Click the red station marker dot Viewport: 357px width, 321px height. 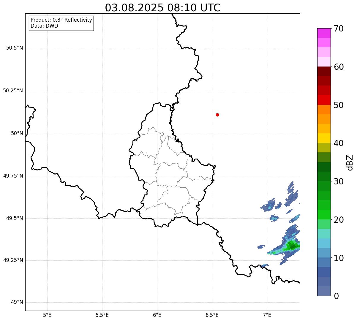[217, 115]
